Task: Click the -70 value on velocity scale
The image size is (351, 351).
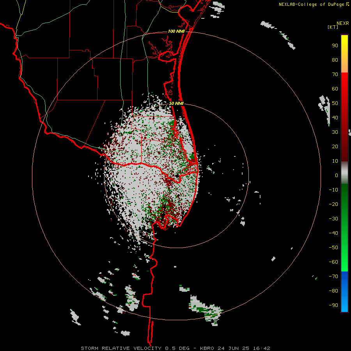Action: pos(333,277)
